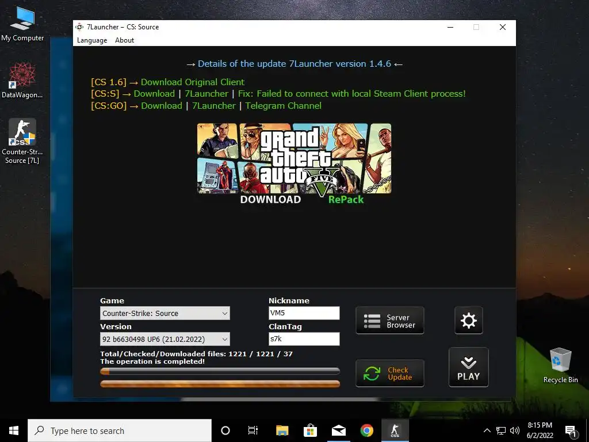Click the Nickname input field

pos(304,313)
